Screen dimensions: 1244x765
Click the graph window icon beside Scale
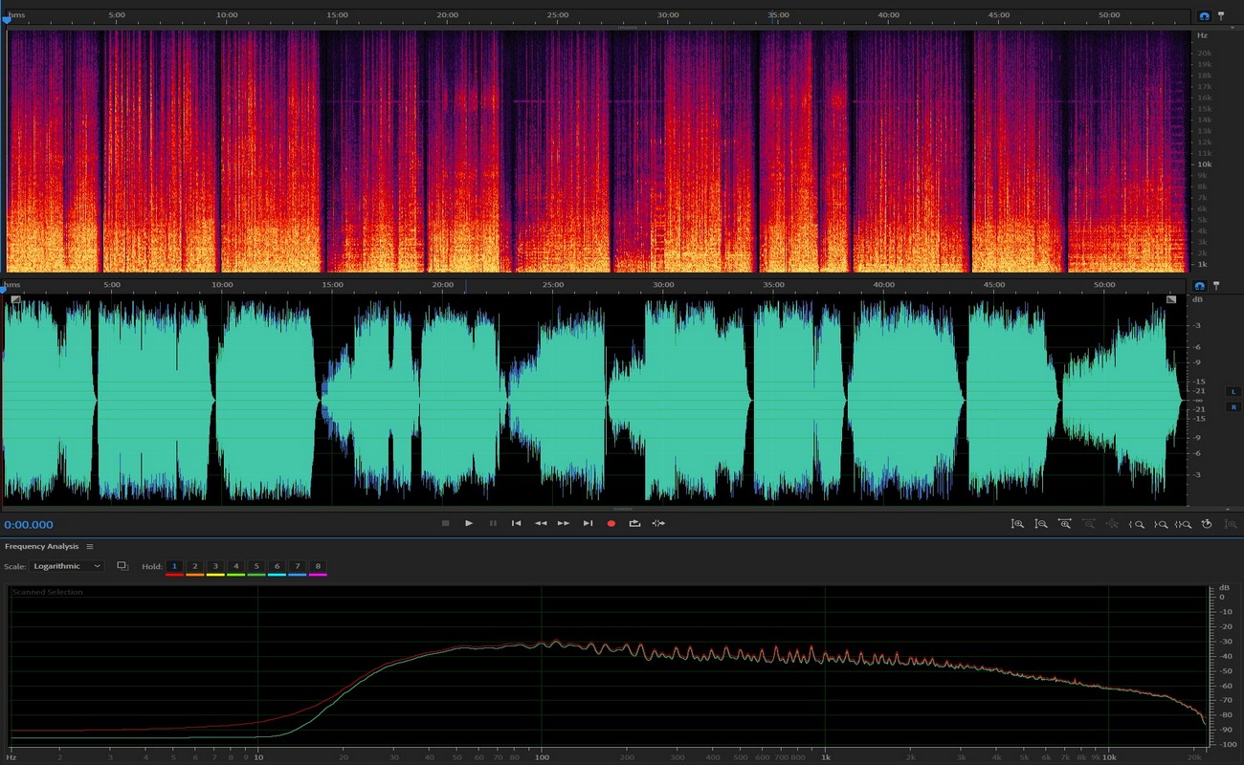(x=122, y=566)
